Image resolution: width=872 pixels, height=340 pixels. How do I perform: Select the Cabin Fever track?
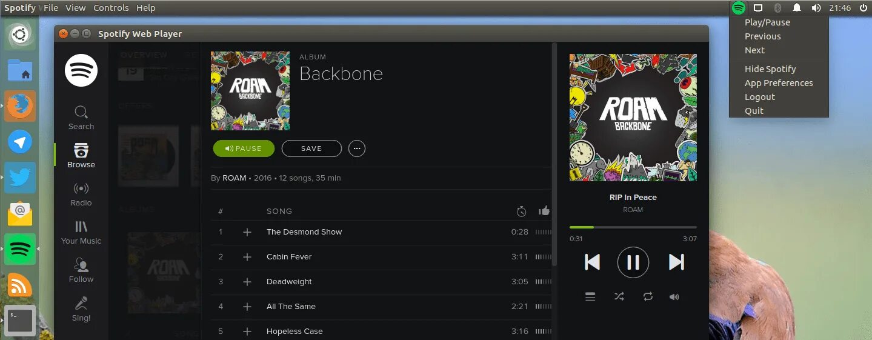tap(289, 257)
